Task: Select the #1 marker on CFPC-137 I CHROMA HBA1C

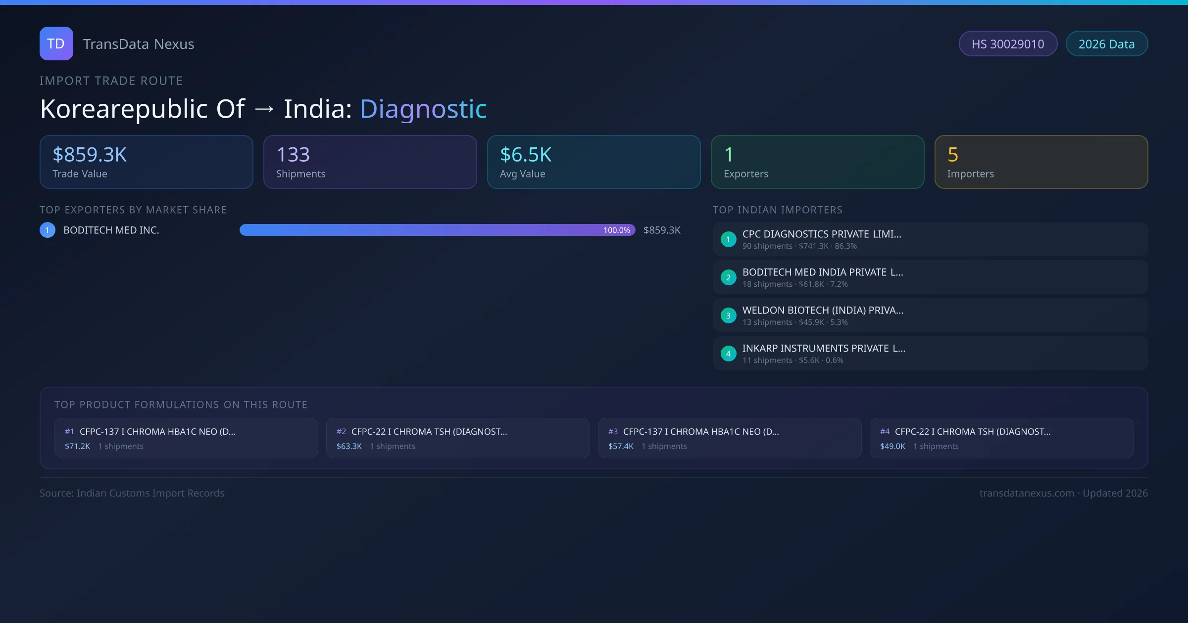Action: pyautogui.click(x=69, y=431)
